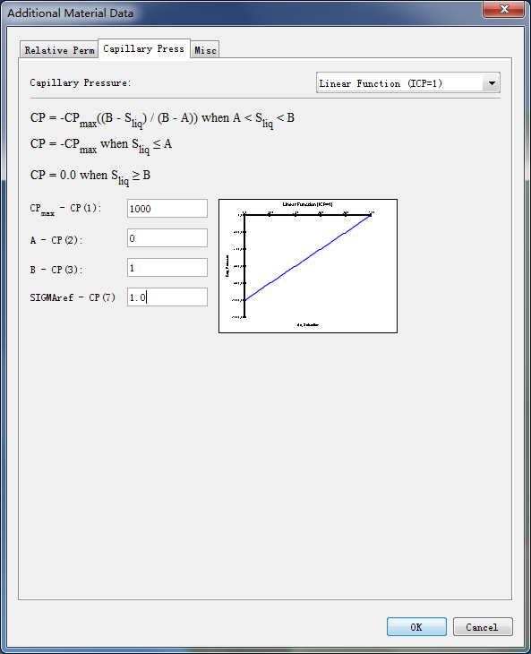Click the blue line in the graph
This screenshot has width=531, height=654.
coord(308,257)
